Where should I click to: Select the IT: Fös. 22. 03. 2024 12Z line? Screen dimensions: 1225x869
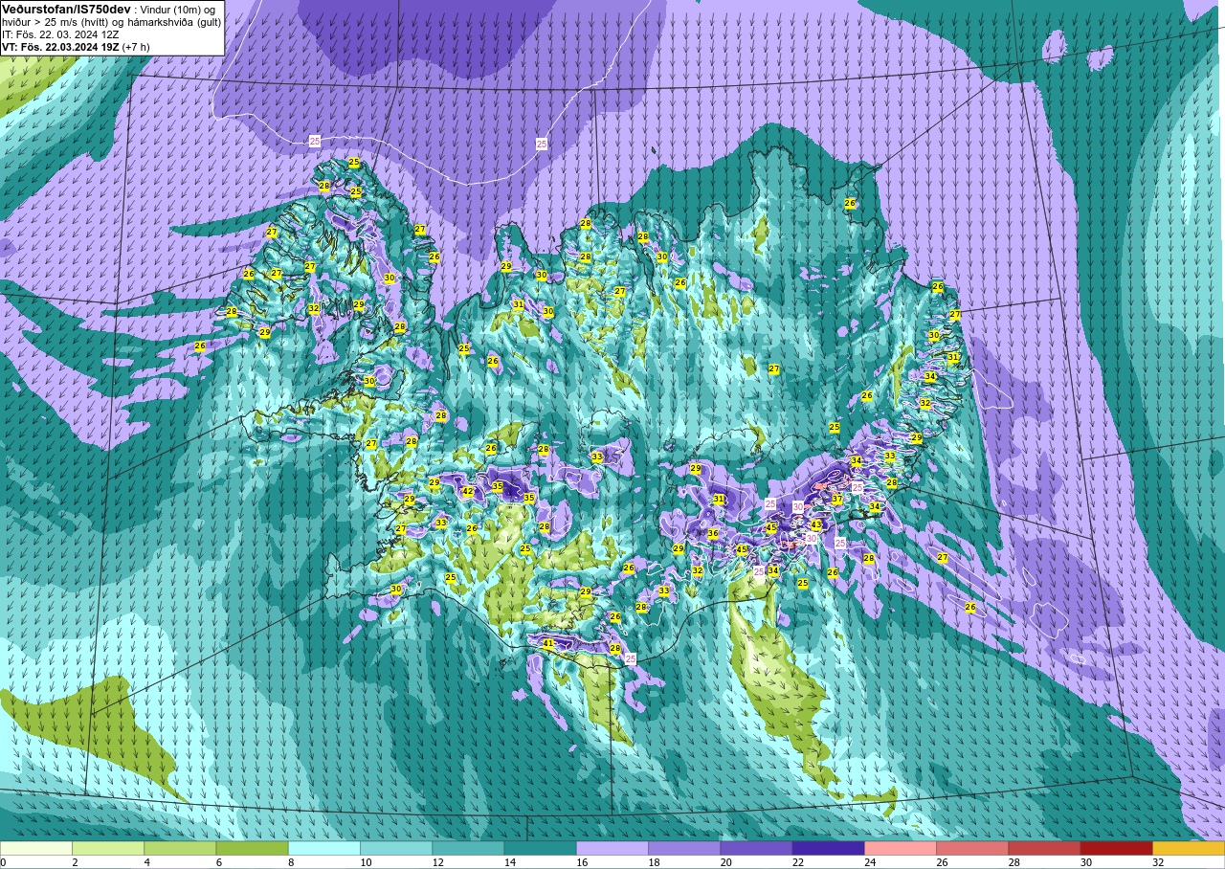[60, 34]
